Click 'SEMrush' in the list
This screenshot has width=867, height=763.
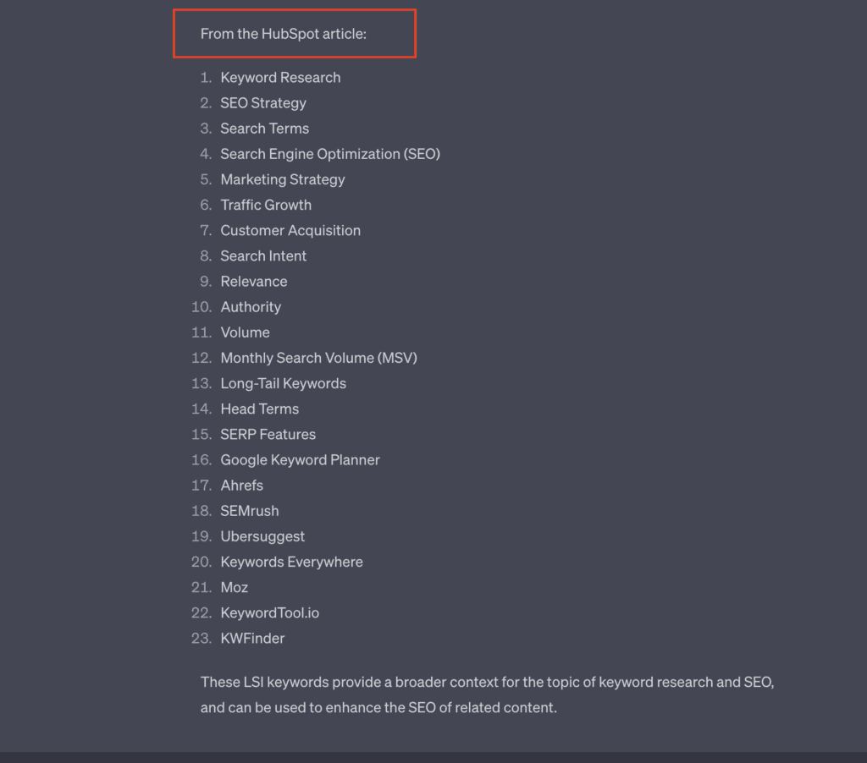point(250,511)
